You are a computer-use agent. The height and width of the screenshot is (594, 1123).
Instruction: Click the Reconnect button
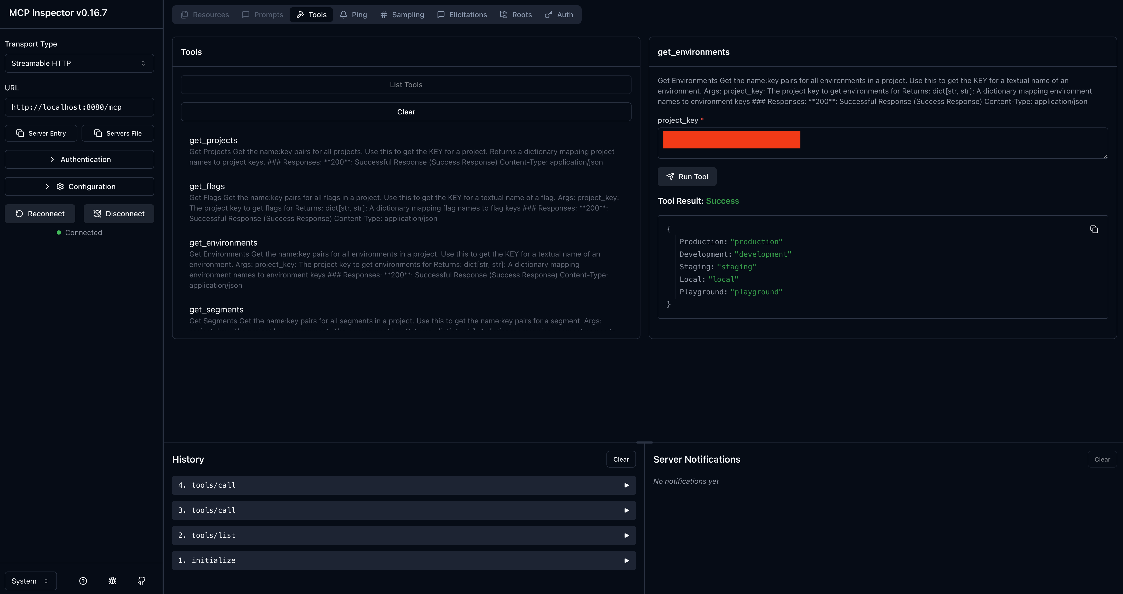(x=40, y=214)
